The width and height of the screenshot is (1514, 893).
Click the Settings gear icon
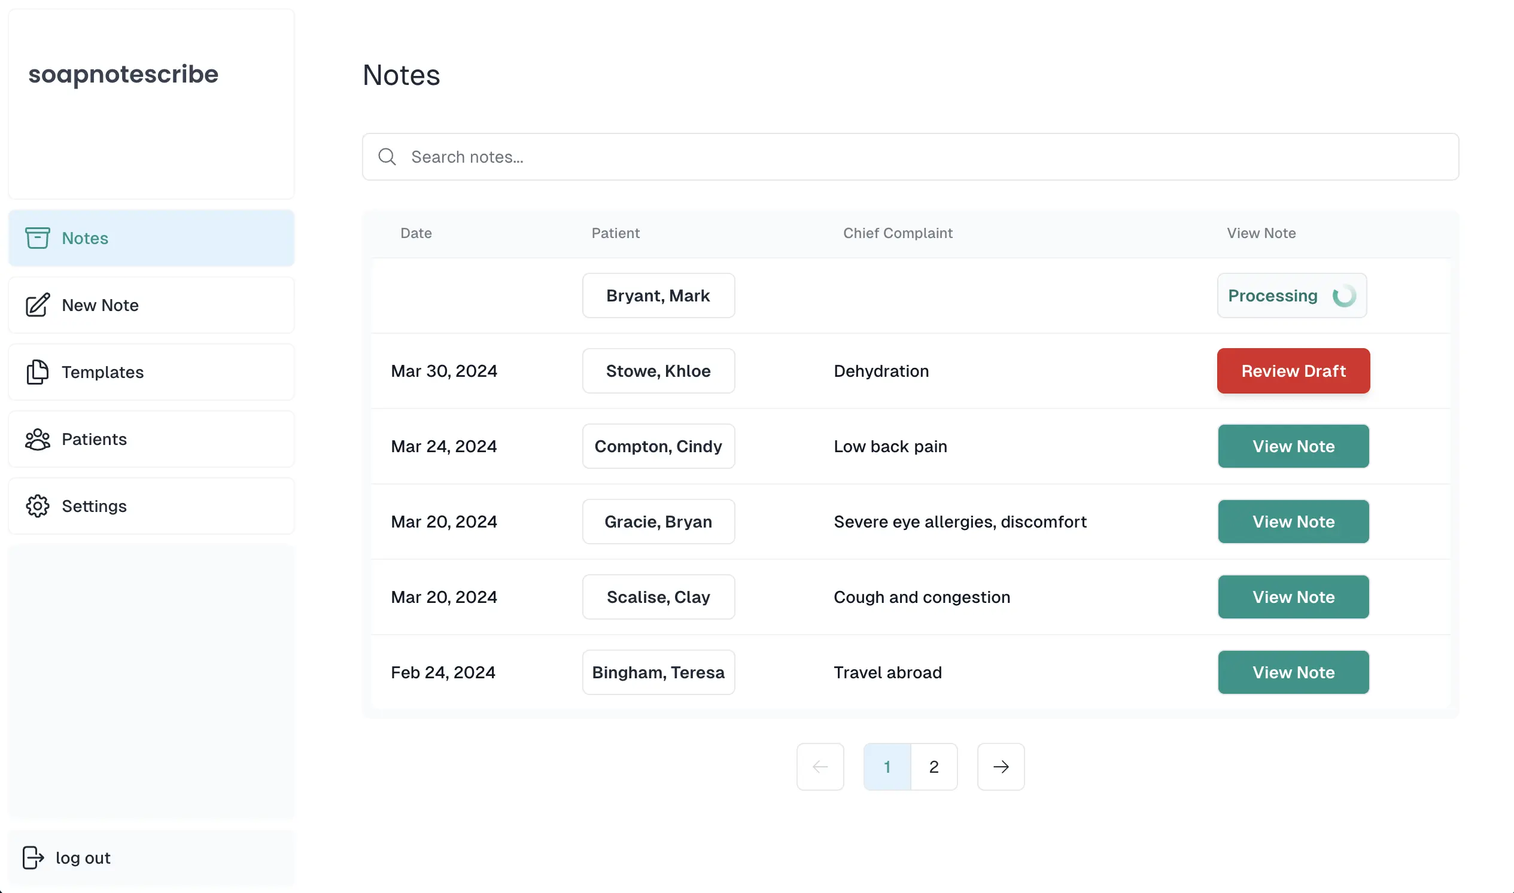[x=37, y=506]
